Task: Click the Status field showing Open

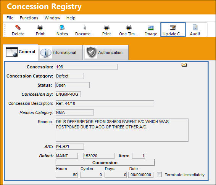Action: click(x=73, y=85)
